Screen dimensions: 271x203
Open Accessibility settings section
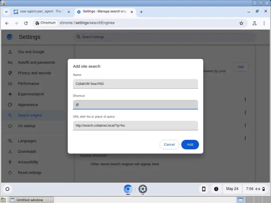coord(28,162)
